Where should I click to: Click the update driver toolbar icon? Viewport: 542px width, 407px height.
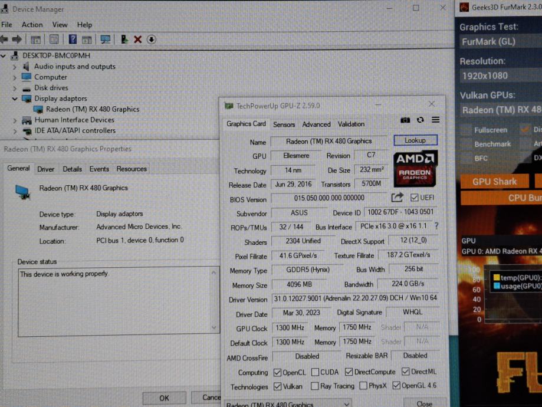[124, 40]
